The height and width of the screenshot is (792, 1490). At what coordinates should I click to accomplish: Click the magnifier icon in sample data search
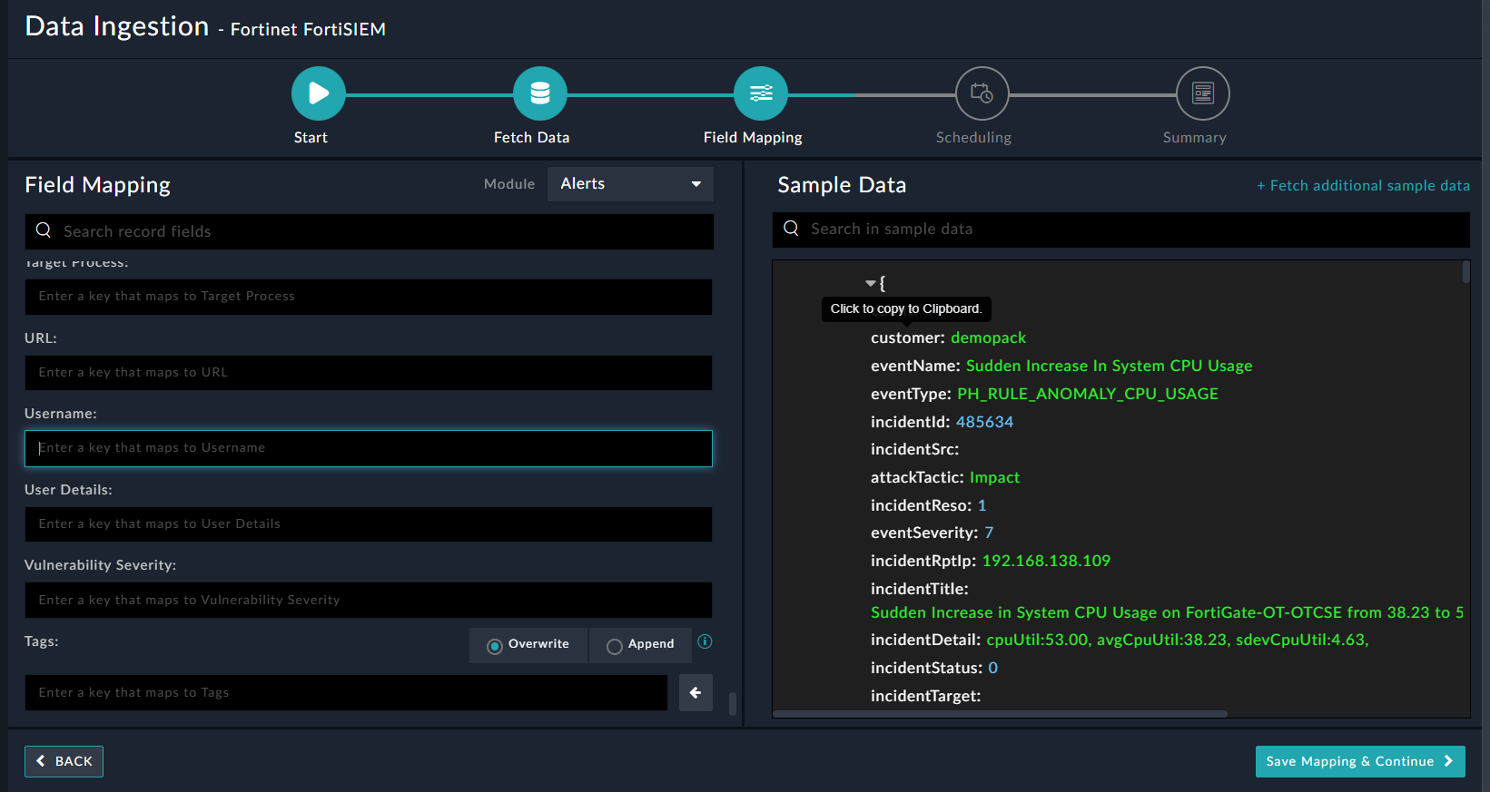pyautogui.click(x=792, y=229)
